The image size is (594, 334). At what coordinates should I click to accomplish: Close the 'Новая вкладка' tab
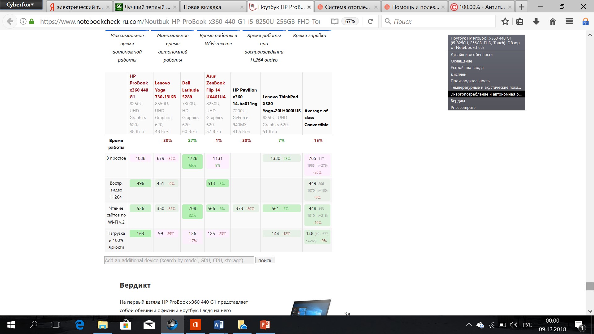[242, 7]
